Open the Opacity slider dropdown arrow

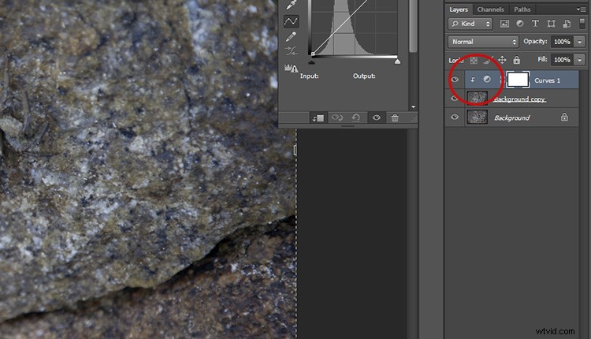click(x=580, y=42)
